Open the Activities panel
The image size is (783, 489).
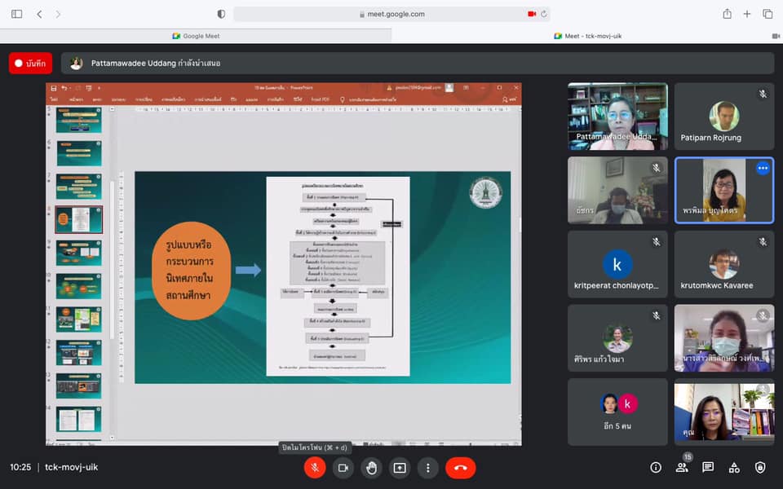(x=734, y=468)
